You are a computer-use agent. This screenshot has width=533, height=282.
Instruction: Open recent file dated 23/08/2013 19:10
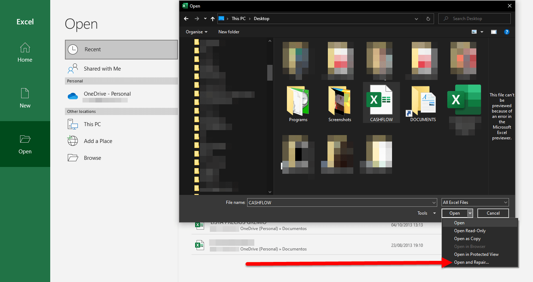pos(316,245)
